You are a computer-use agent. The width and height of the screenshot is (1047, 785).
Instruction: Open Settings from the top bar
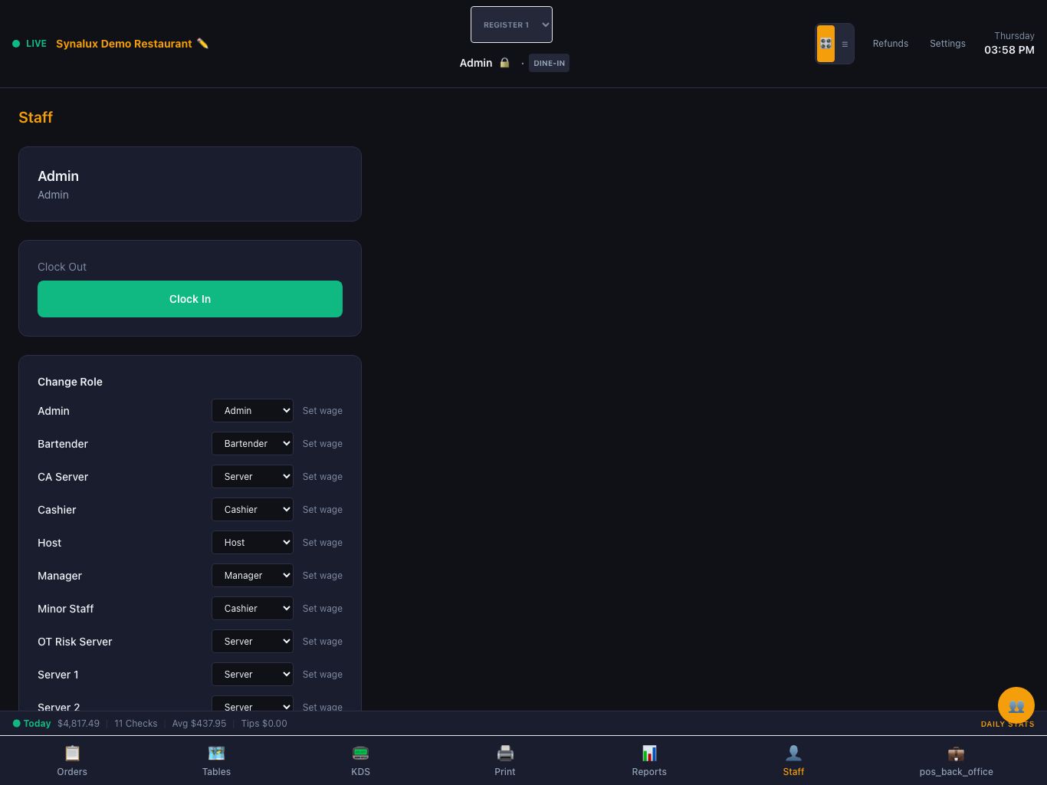tap(947, 44)
